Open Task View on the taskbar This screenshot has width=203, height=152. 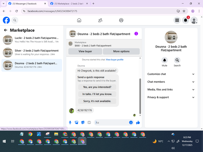tap(13, 141)
